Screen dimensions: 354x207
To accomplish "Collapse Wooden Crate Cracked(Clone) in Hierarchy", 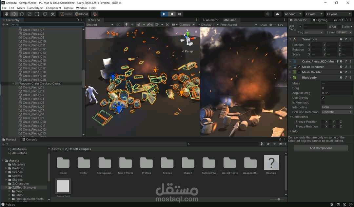I will pyautogui.click(x=13, y=84).
